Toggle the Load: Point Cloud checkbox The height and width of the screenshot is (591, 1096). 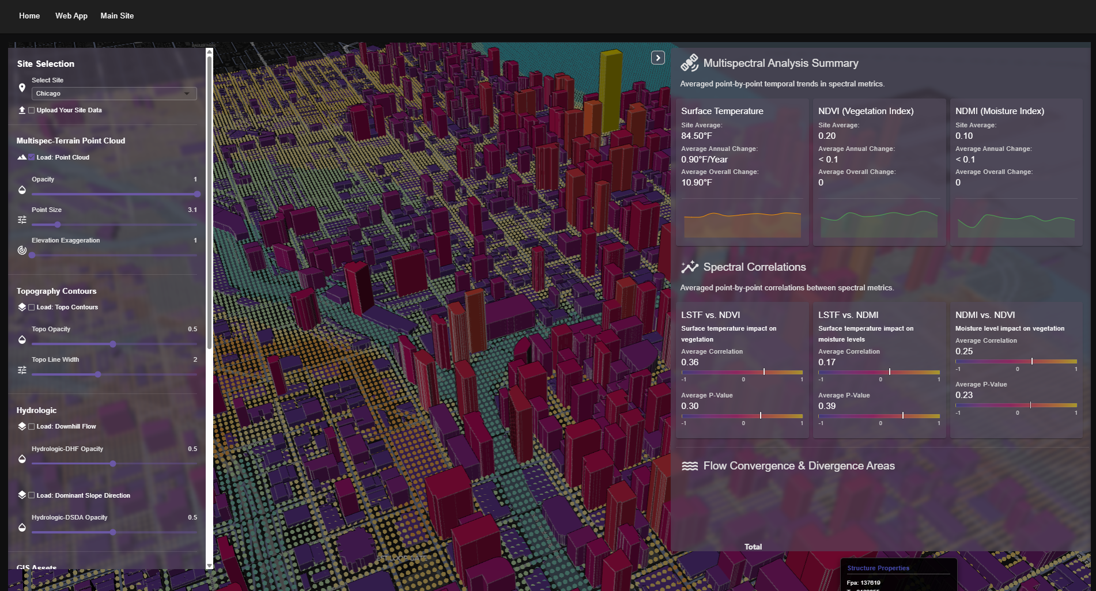point(32,157)
